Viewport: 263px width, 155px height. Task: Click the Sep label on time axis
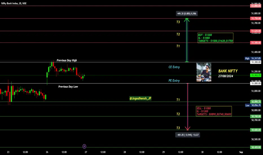click(x=241, y=152)
